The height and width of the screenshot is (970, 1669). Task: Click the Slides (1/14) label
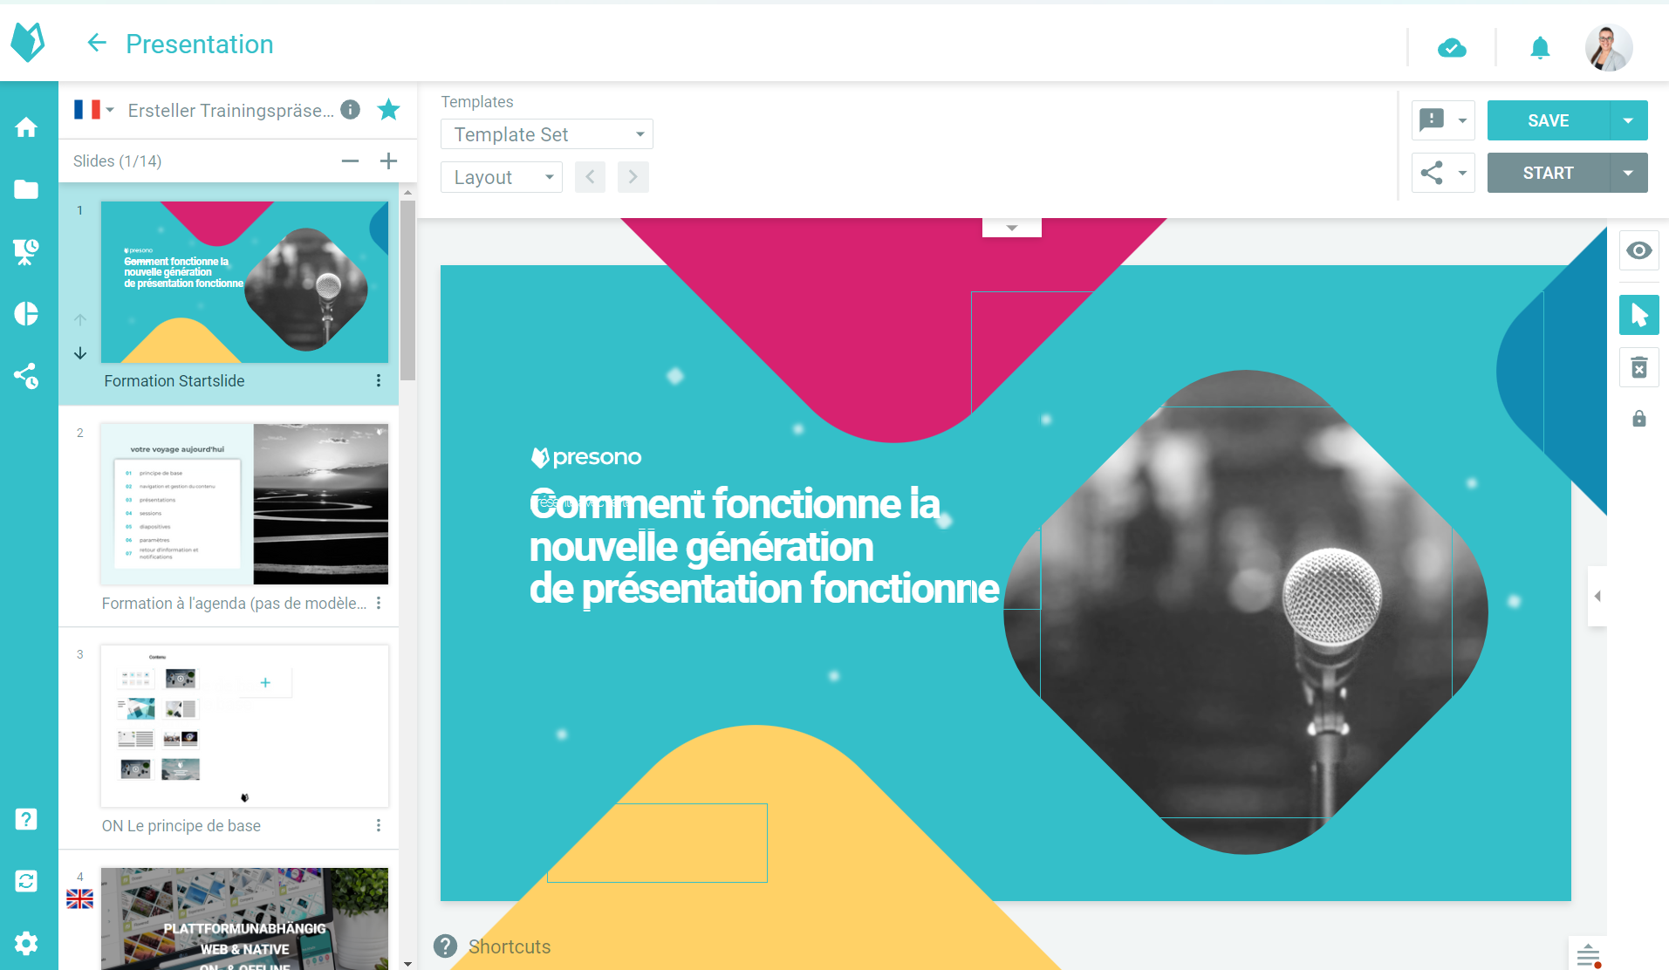tap(117, 161)
